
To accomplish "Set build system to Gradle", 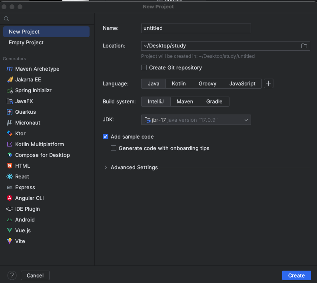I will (x=214, y=101).
